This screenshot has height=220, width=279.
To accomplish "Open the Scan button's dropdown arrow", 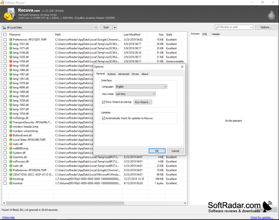I will click(x=115, y=27).
